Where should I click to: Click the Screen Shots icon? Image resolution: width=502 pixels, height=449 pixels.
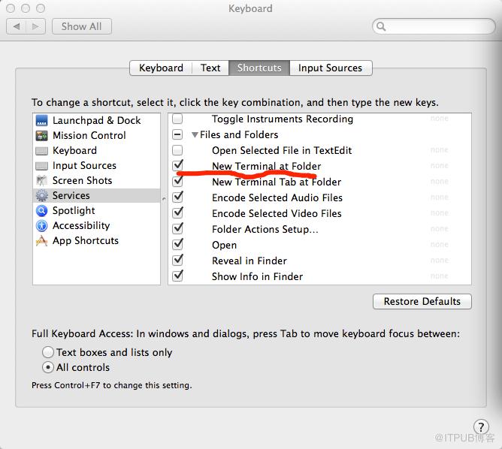(x=41, y=181)
